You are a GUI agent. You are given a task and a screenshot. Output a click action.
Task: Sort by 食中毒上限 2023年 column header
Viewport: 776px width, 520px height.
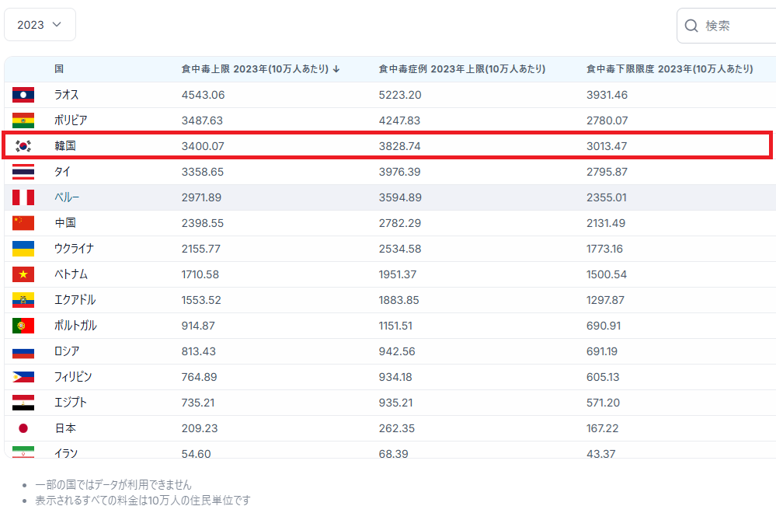point(255,69)
